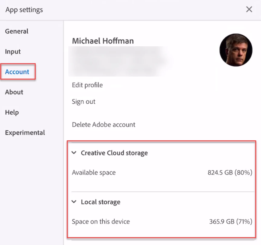
Task: Collapse Creative Cloud storage chevron
Action: pyautogui.click(x=74, y=153)
